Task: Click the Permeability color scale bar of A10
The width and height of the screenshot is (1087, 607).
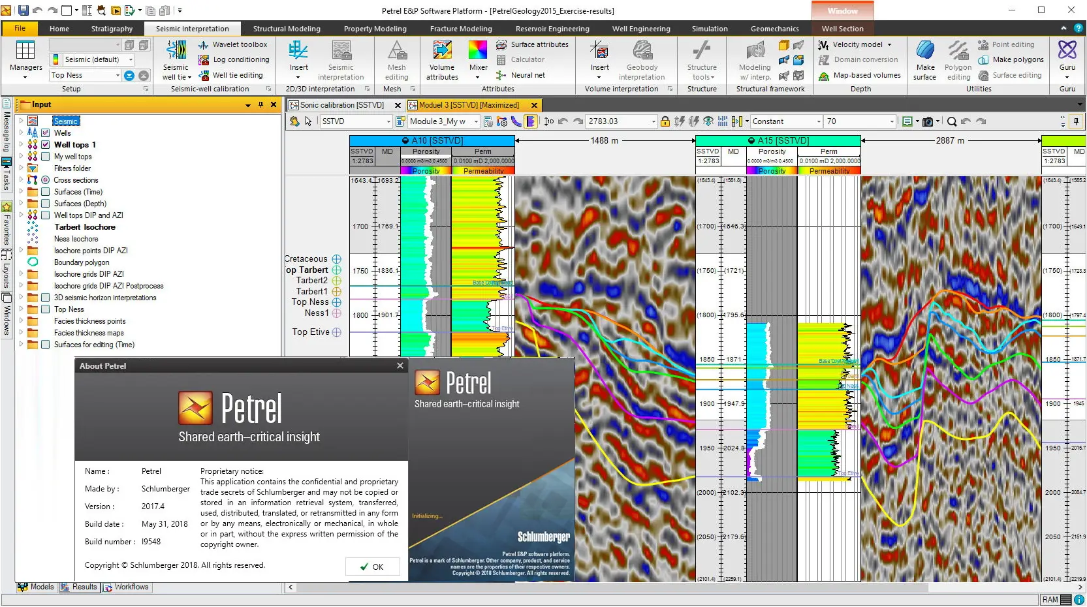Action: pos(483,171)
